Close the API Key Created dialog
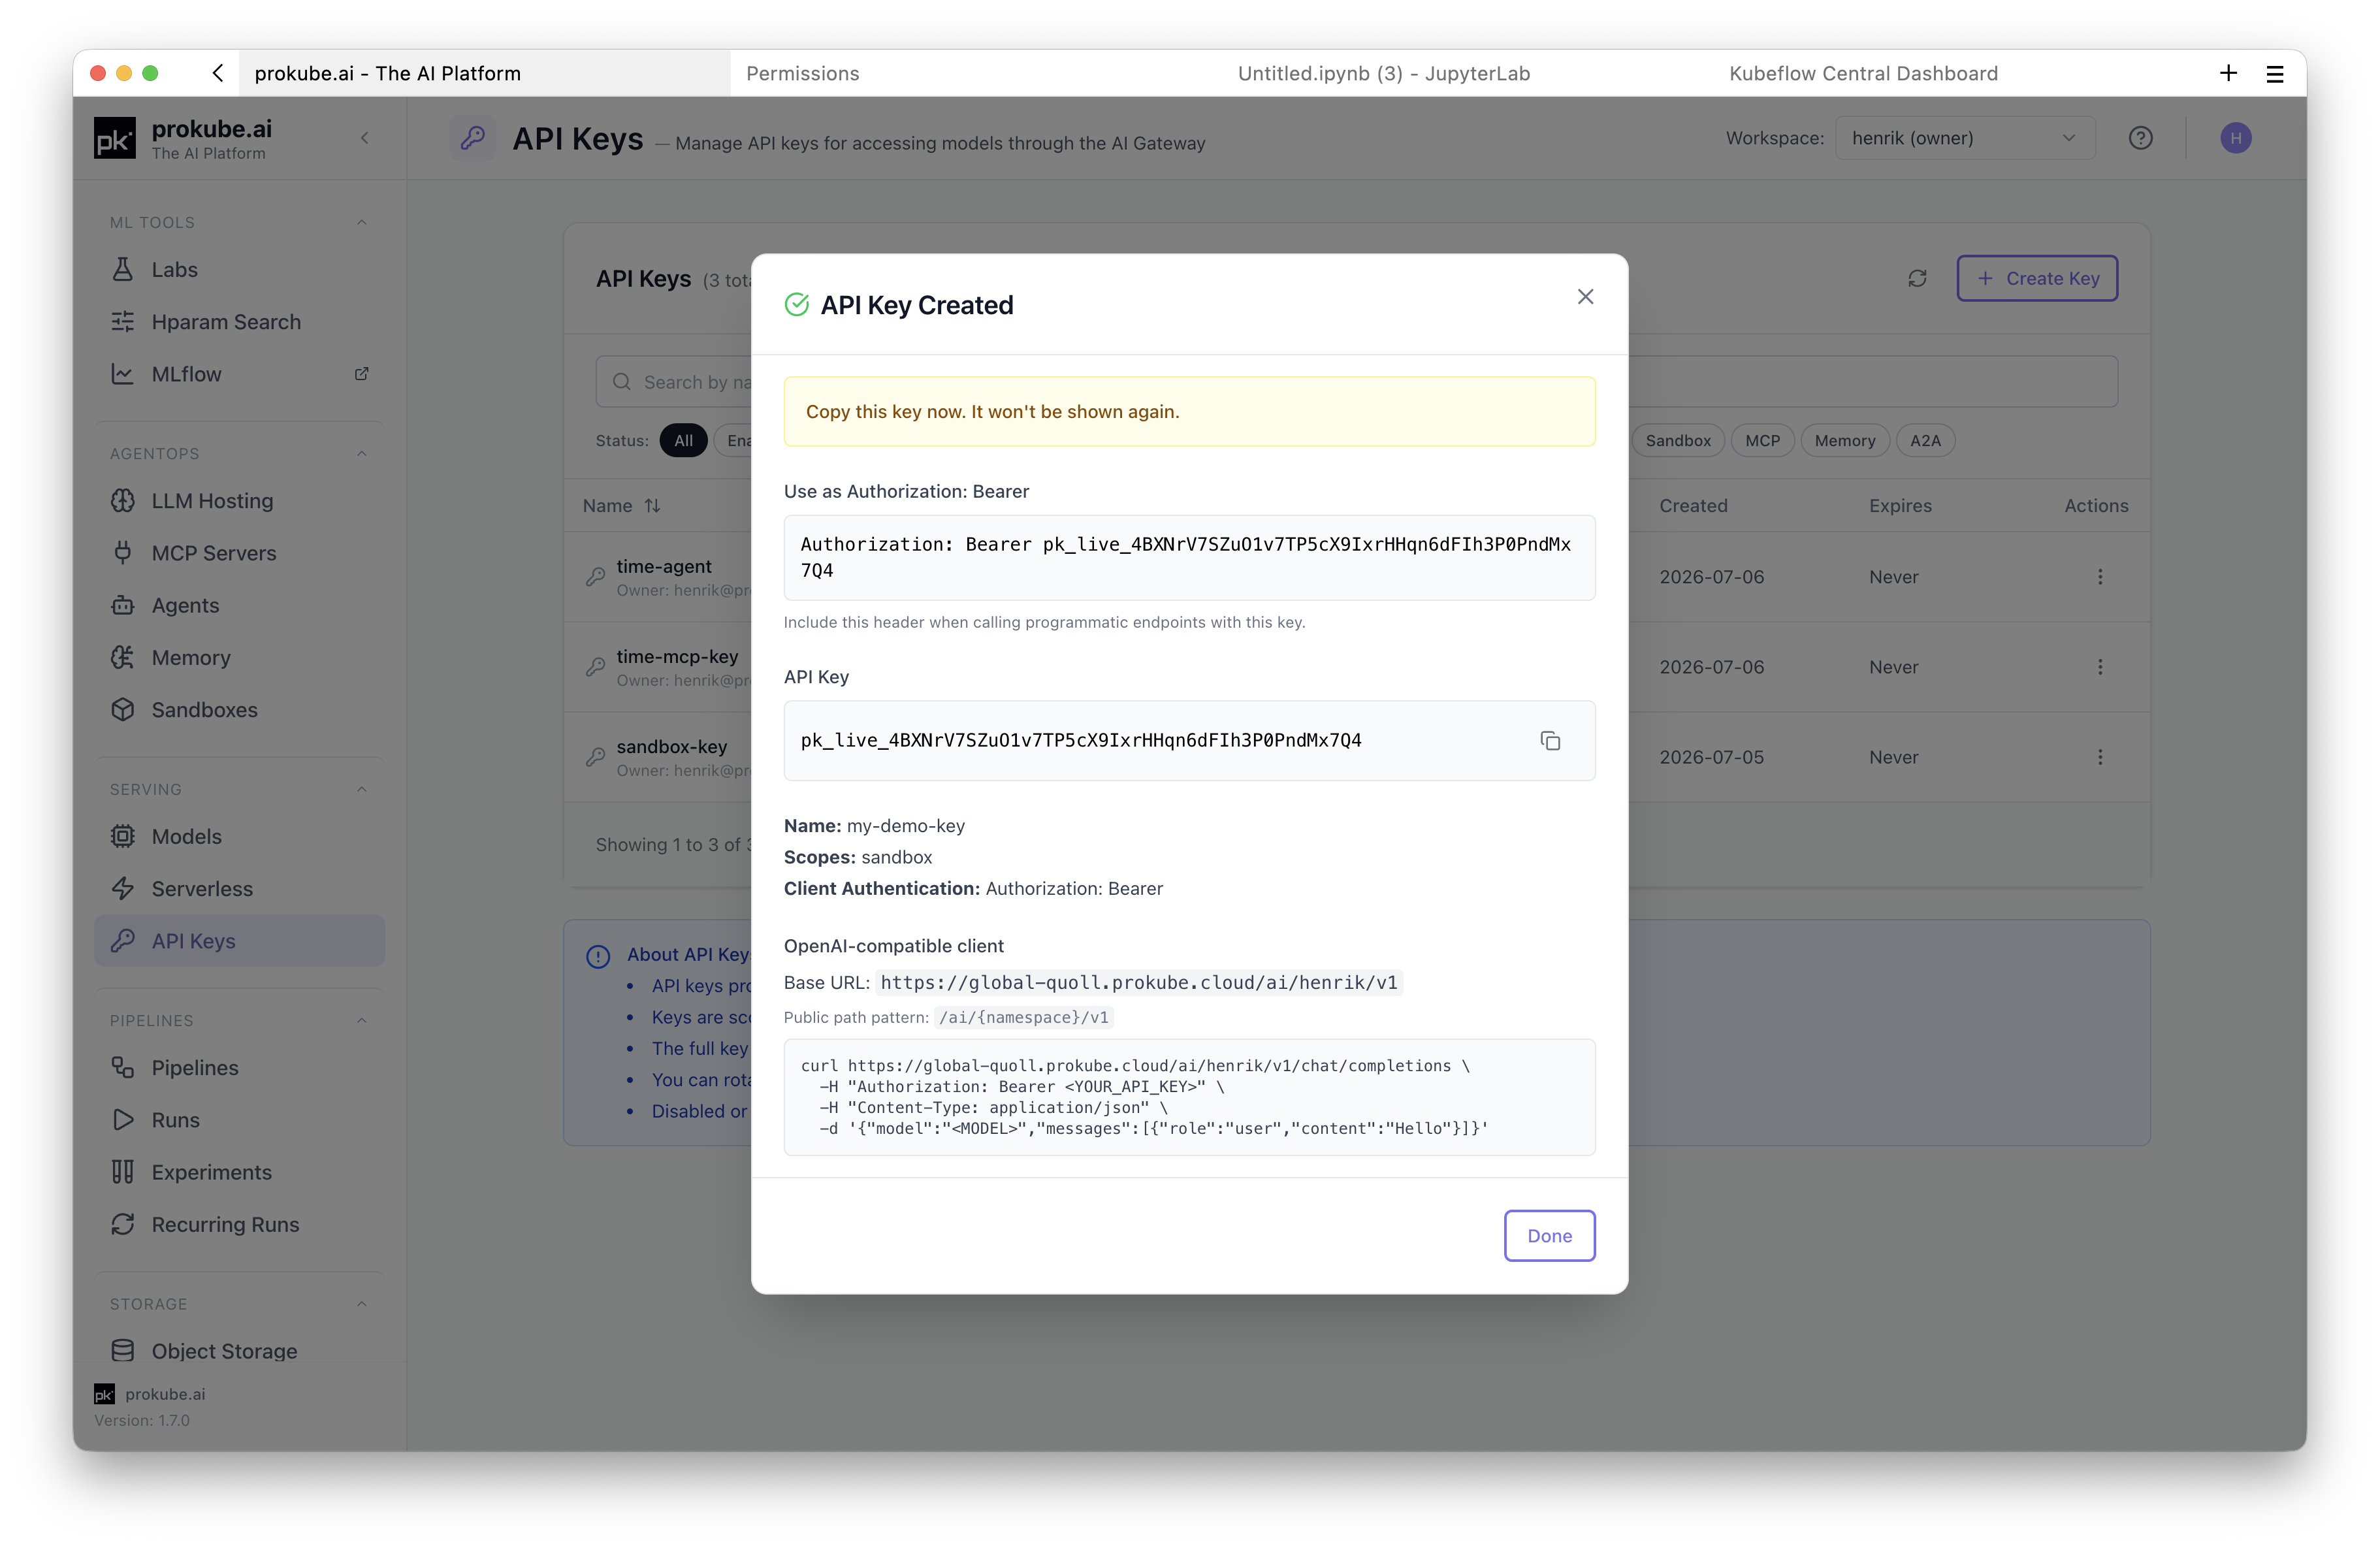2380x1548 pixels. [1585, 297]
